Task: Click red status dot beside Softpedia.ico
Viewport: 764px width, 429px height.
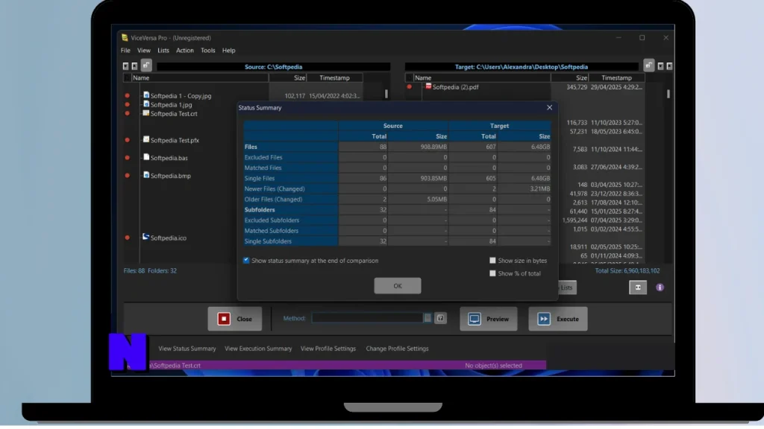Action: [127, 238]
